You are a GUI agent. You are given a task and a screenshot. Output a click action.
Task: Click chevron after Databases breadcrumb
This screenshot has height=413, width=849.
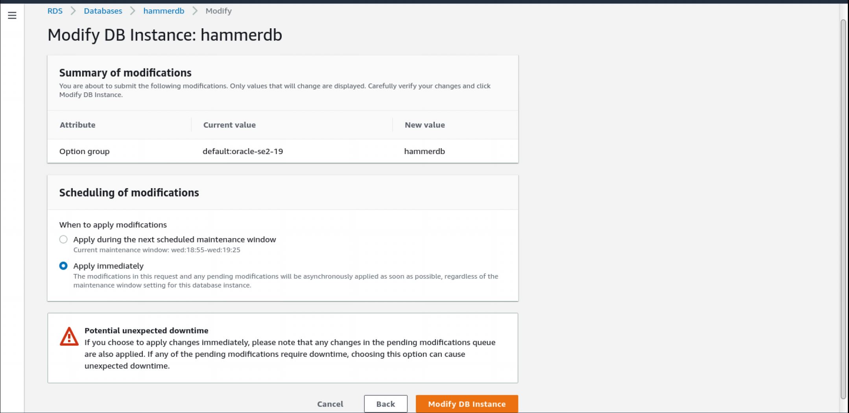pos(133,11)
